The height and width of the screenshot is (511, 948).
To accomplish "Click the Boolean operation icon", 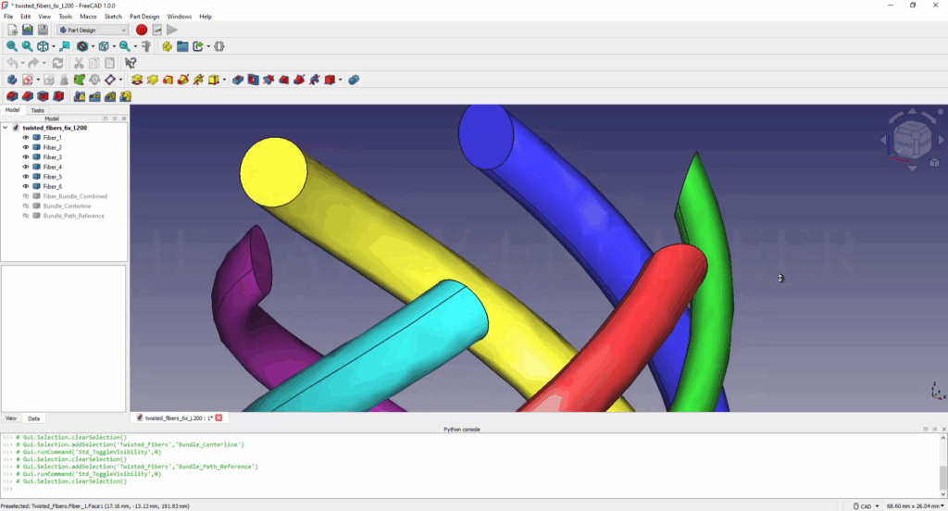I will coord(354,80).
